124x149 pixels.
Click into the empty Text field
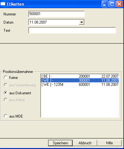click(x=72, y=30)
